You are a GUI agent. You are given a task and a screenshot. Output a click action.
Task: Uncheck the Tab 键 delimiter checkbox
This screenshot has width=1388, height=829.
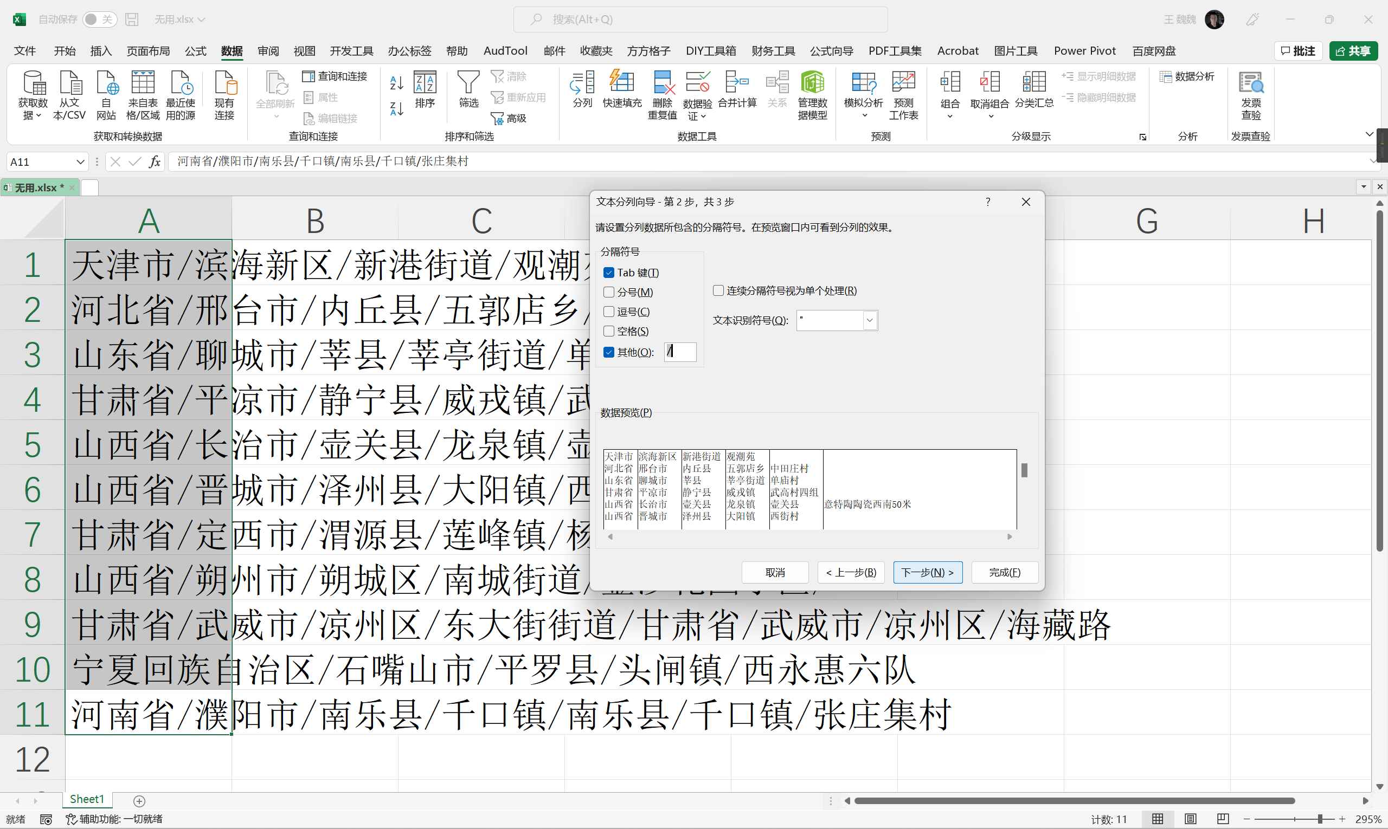609,273
